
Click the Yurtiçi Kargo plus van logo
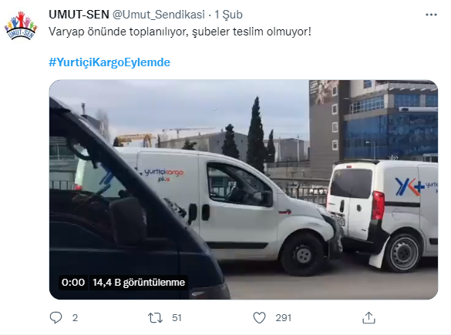pyautogui.click(x=163, y=174)
